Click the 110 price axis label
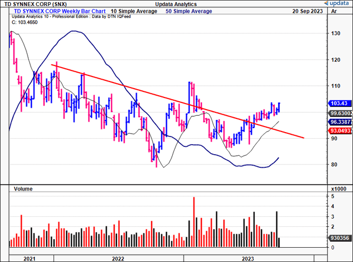The image size is (353, 262). coord(335,86)
